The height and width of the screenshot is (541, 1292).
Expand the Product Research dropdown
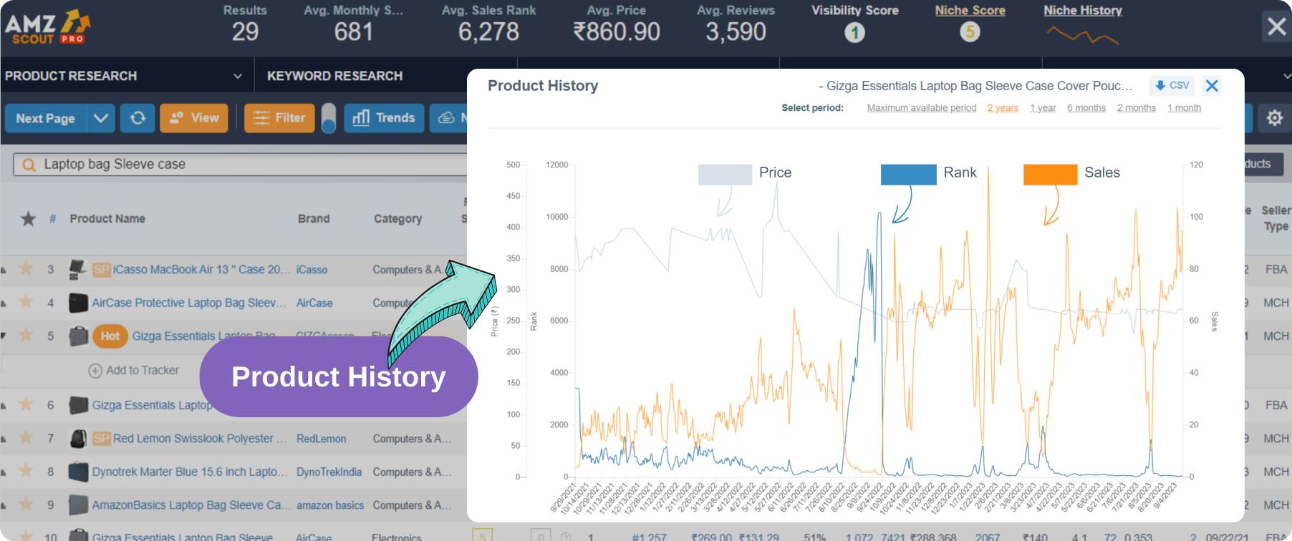[x=238, y=76]
